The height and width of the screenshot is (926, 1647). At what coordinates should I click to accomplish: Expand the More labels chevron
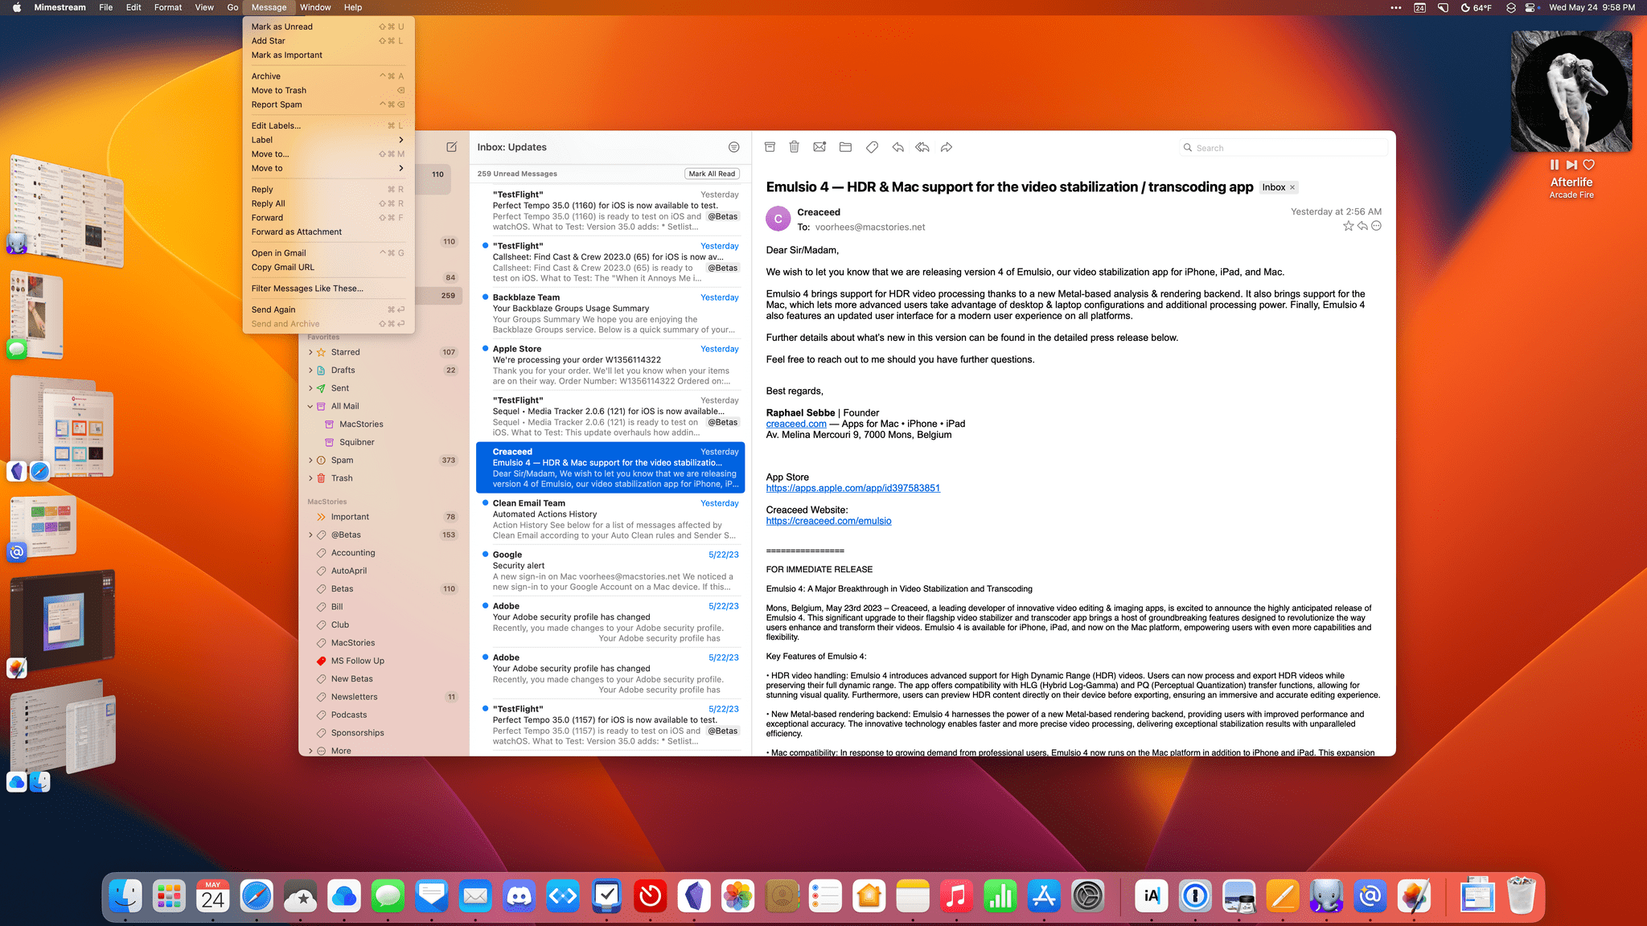[310, 751]
